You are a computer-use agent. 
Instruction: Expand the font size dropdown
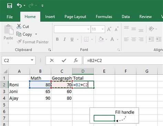[102, 29]
